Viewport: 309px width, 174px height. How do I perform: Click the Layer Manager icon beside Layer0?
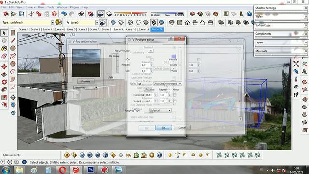(x=103, y=23)
